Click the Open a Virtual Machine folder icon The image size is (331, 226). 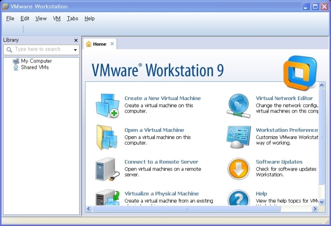[x=106, y=137]
